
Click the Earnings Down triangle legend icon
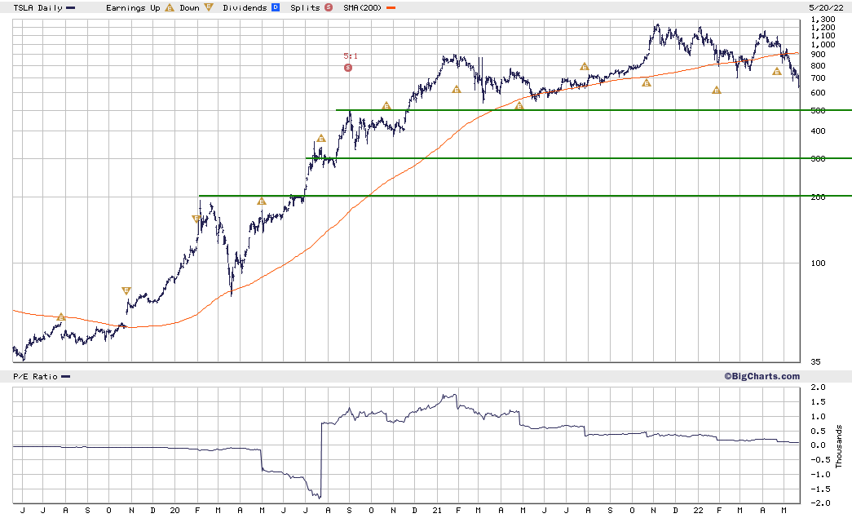[209, 7]
